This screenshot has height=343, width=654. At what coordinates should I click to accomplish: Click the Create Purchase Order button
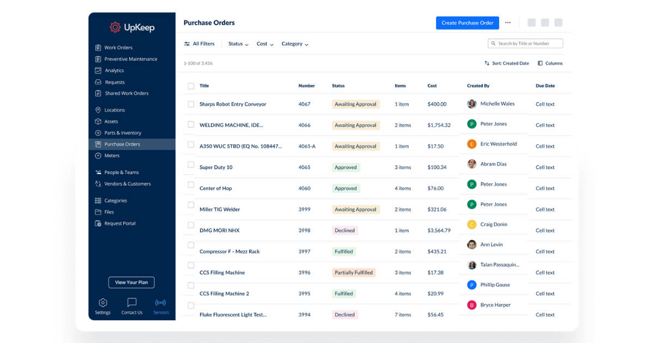click(467, 23)
